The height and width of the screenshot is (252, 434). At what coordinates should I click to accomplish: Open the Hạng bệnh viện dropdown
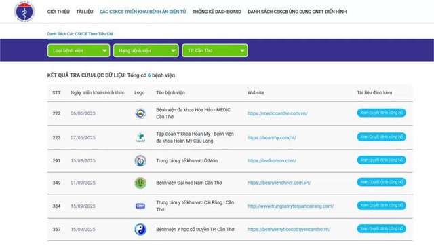[x=146, y=50]
